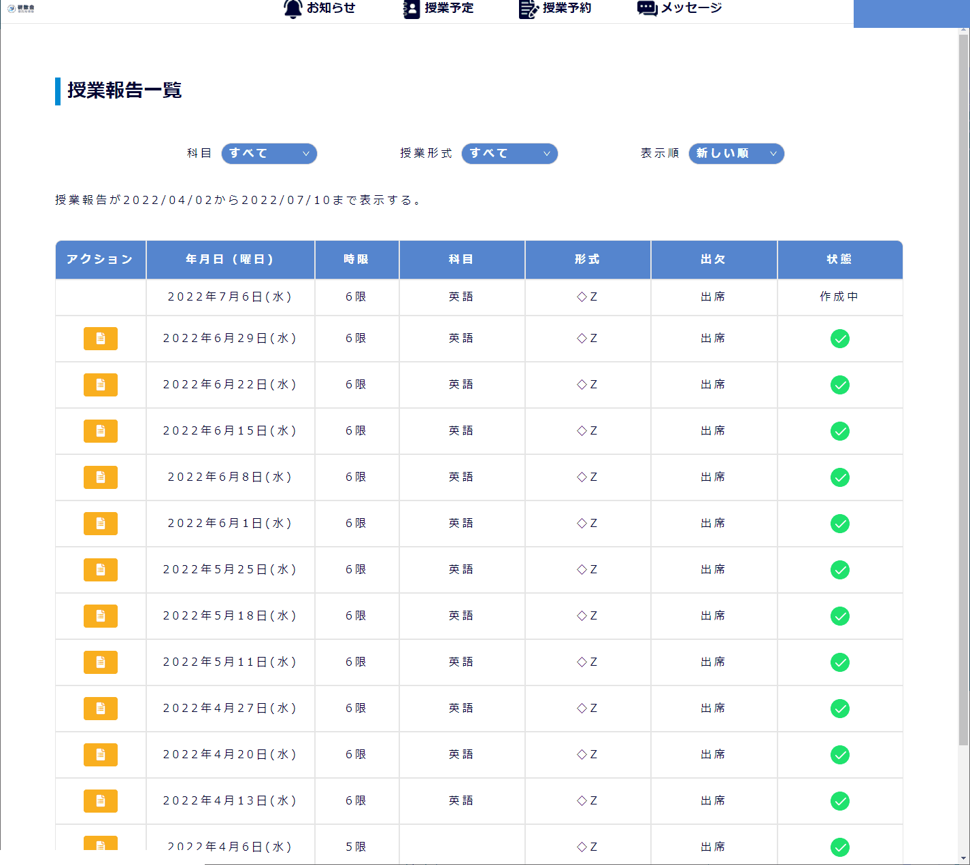Click green check status for 2022年6月15日
This screenshot has width=970, height=865.
[840, 431]
